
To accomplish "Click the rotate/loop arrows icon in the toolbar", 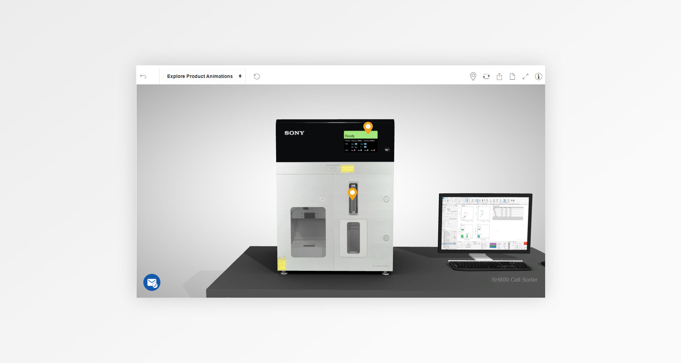I will (x=486, y=77).
